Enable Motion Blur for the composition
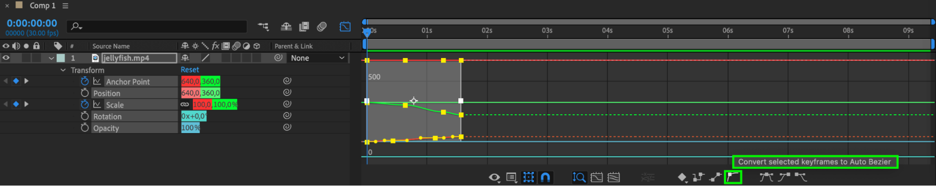Viewport: 936px width, 186px height. click(321, 27)
